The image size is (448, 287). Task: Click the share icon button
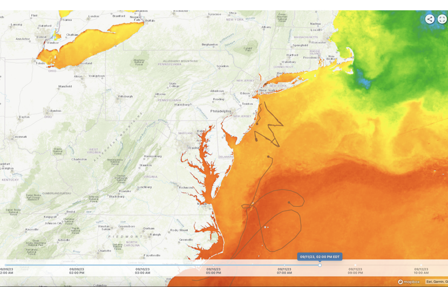430,19
